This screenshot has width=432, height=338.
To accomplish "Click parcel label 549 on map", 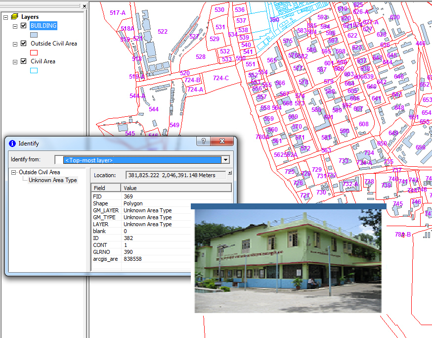I will coord(174,125).
